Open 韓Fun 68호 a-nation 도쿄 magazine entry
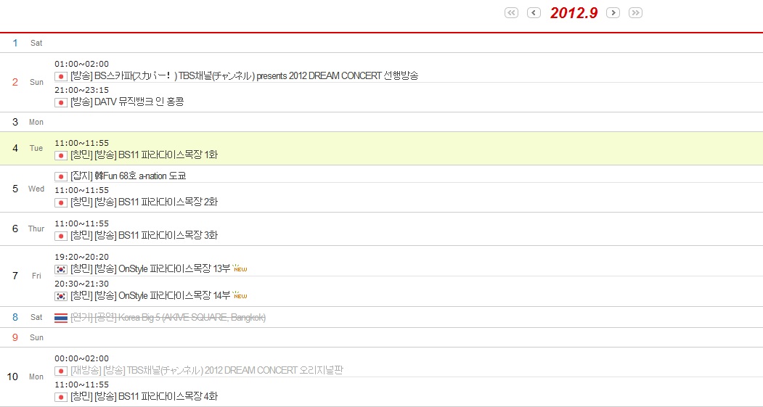The width and height of the screenshot is (763, 407). tap(128, 176)
